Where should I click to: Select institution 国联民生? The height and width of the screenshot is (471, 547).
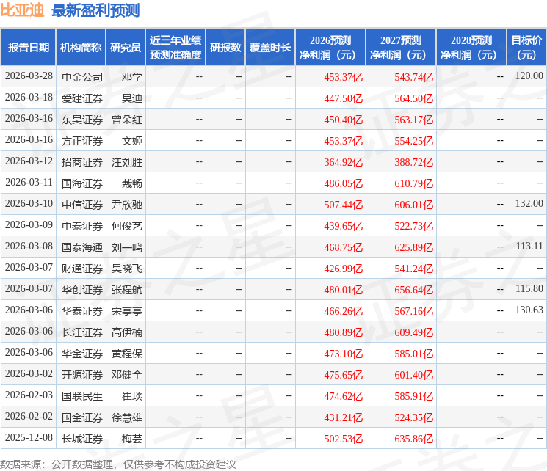point(82,396)
